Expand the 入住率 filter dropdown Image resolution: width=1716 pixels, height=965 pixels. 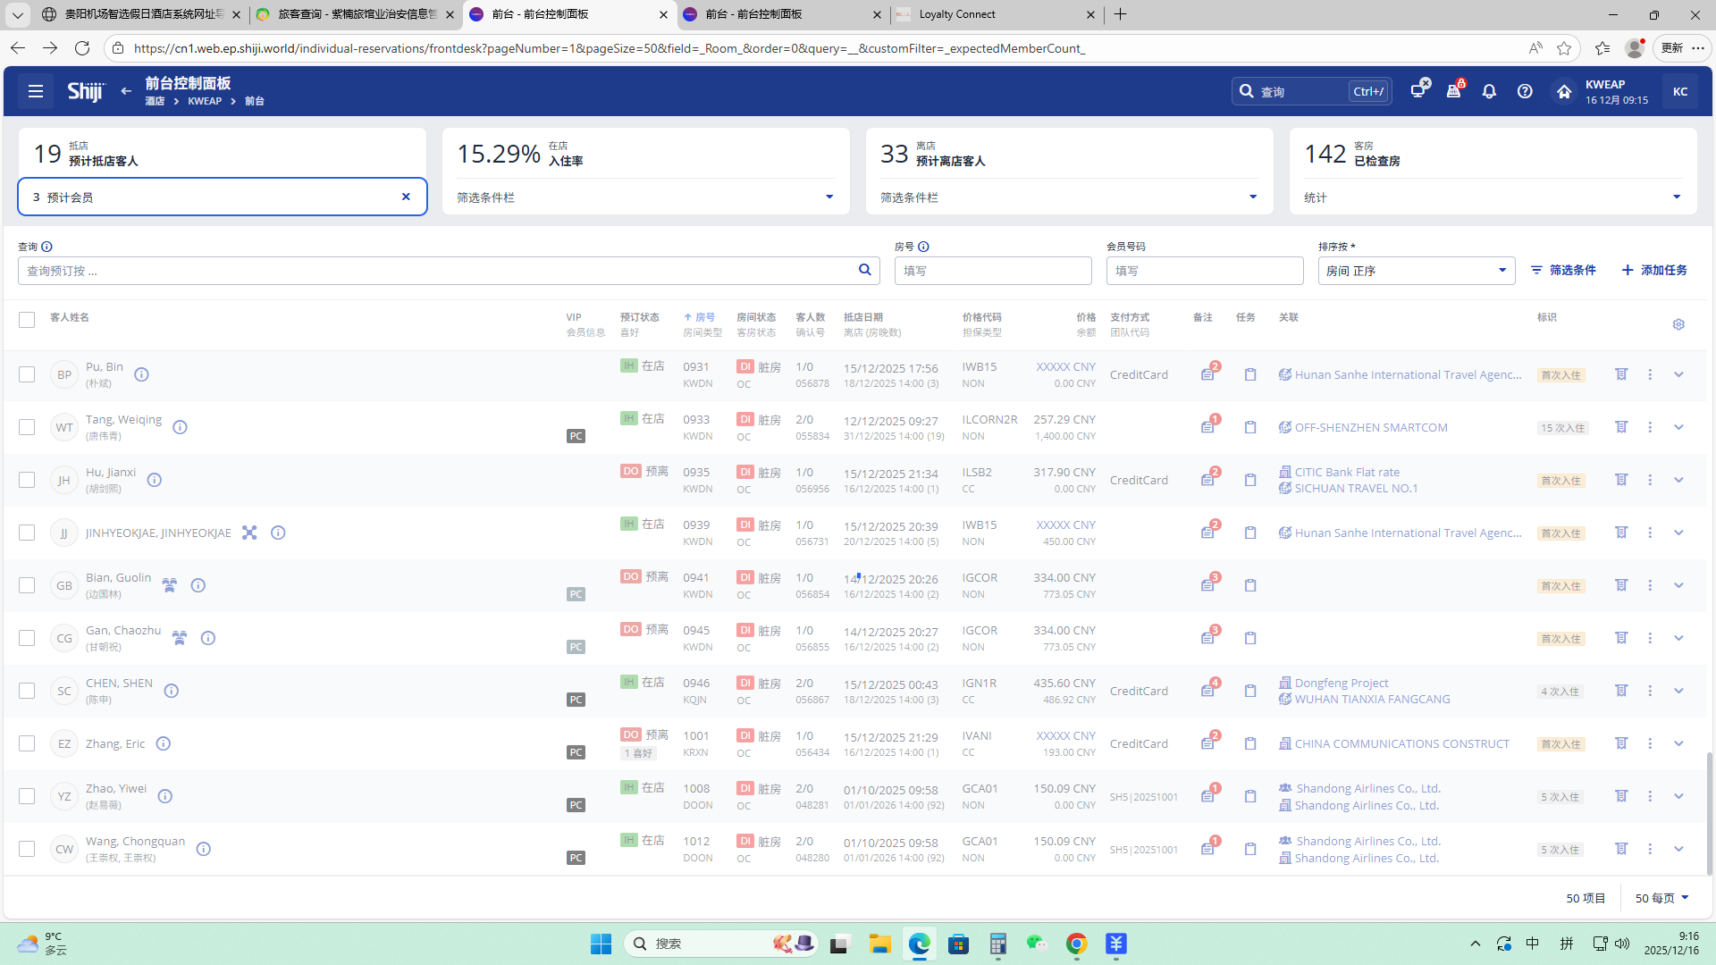click(x=829, y=197)
